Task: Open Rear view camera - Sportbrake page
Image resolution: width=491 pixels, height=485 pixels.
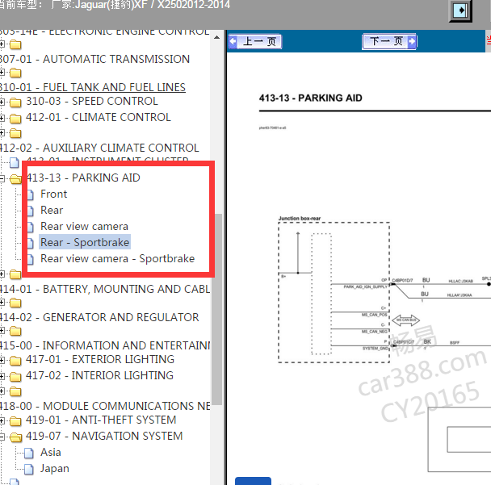Action: (x=117, y=259)
